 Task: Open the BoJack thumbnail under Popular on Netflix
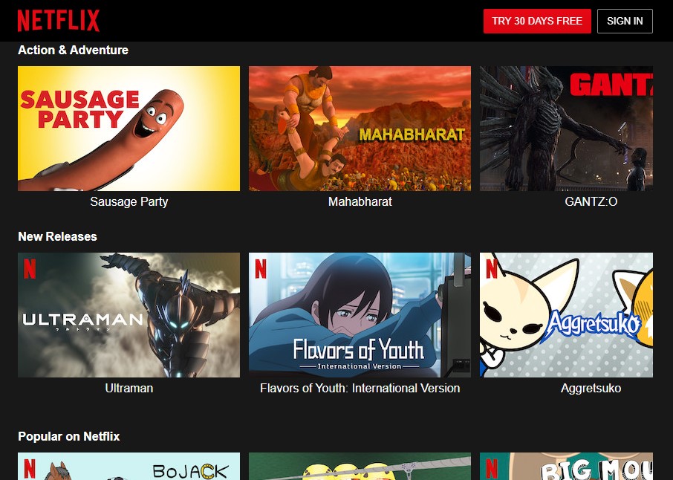pyautogui.click(x=129, y=467)
